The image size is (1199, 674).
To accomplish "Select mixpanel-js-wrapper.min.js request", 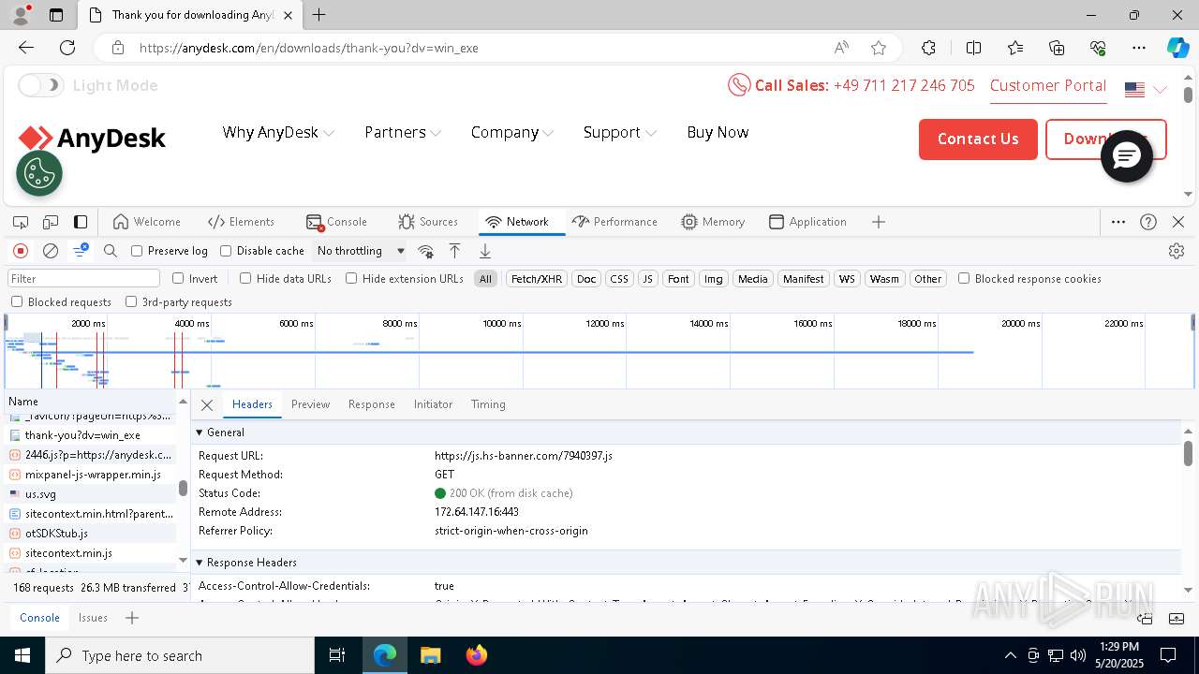I will click(x=90, y=475).
